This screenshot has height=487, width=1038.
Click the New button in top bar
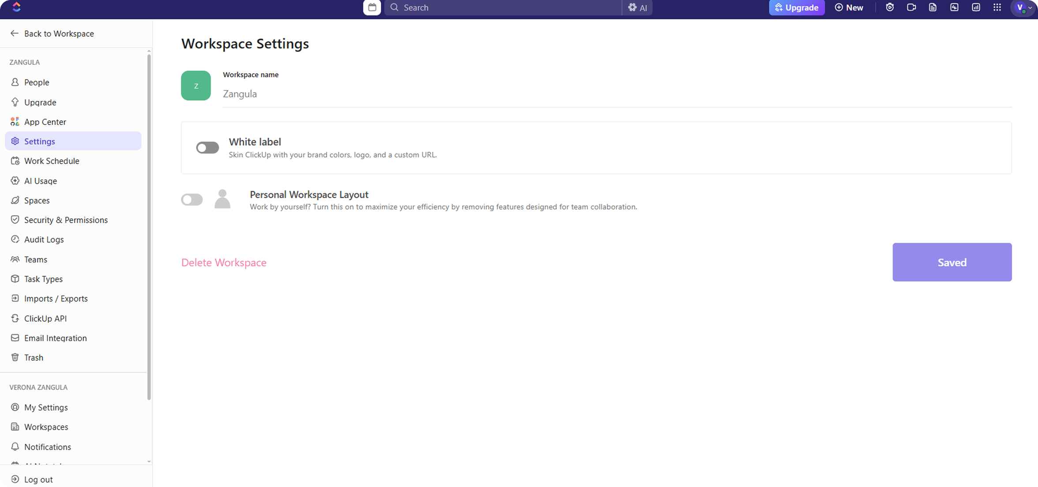point(849,7)
